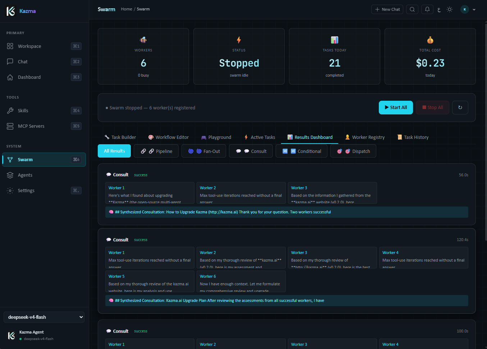This screenshot has width=487, height=349.
Task: Expand the first Consult synthesized consultation
Action: [287, 212]
